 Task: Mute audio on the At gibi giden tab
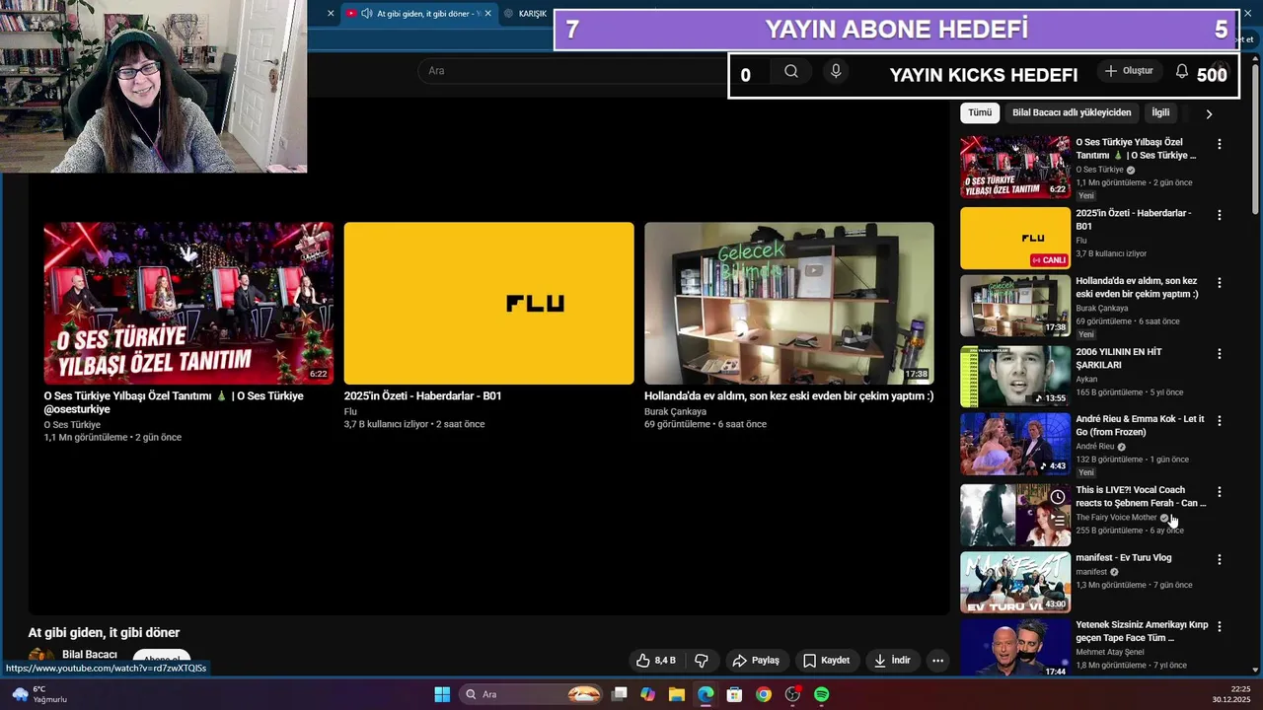pyautogui.click(x=367, y=14)
